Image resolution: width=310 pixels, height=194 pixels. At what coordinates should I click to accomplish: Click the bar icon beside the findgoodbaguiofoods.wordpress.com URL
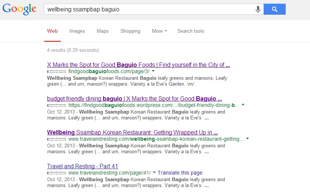pyautogui.click(x=56, y=105)
